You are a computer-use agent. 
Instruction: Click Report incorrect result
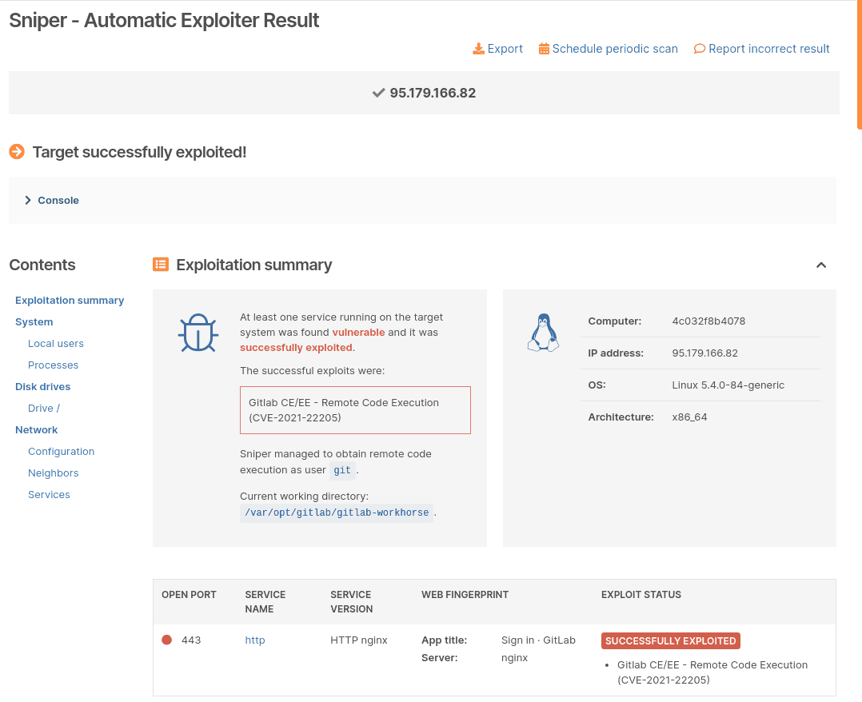(x=768, y=49)
